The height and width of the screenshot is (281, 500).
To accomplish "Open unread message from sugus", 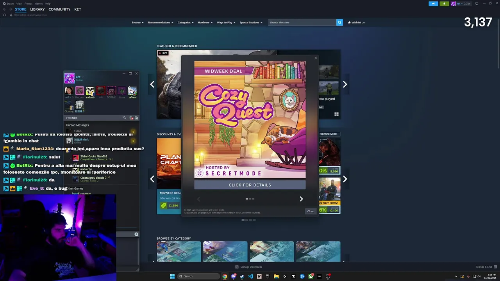I will (x=101, y=131).
